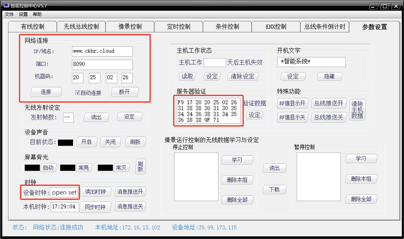Set screen backlight to 自动
This screenshot has height=239, width=404.
pyautogui.click(x=48, y=168)
